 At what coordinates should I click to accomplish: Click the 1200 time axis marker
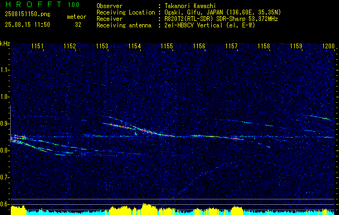click(x=328, y=46)
